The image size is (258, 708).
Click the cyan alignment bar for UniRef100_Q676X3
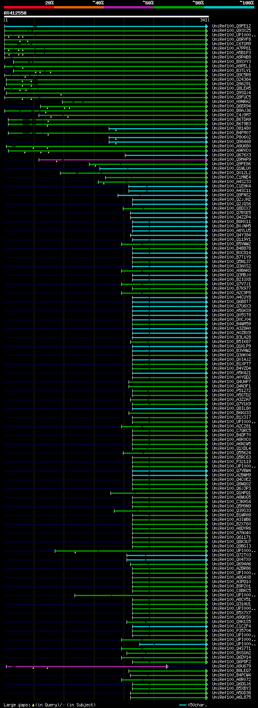click(166, 155)
